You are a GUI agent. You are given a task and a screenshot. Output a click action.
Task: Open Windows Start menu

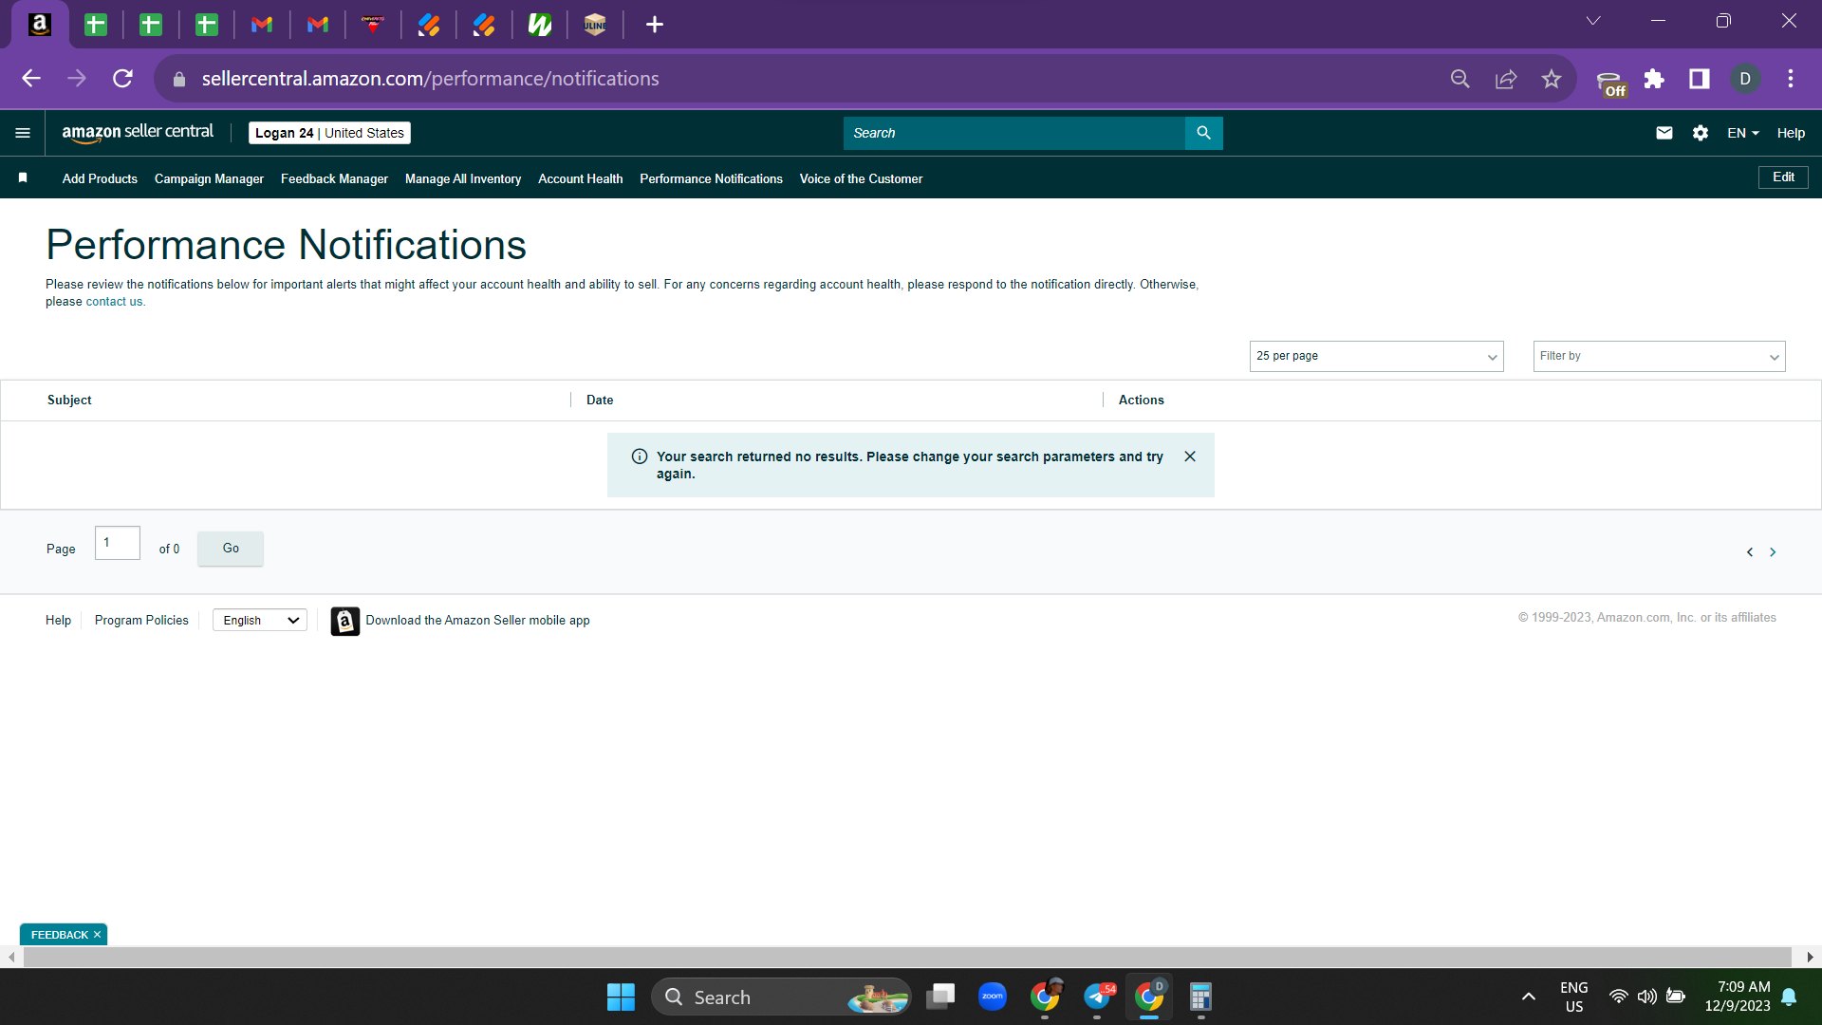621,997
